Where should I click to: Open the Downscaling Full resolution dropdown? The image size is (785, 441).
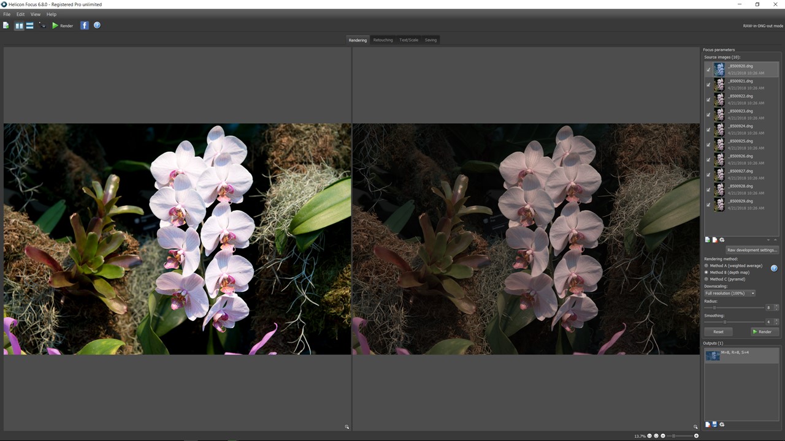pyautogui.click(x=730, y=293)
